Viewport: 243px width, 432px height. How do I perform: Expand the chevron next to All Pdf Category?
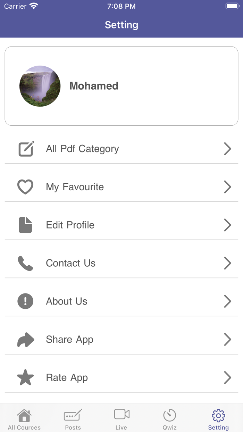(227, 149)
